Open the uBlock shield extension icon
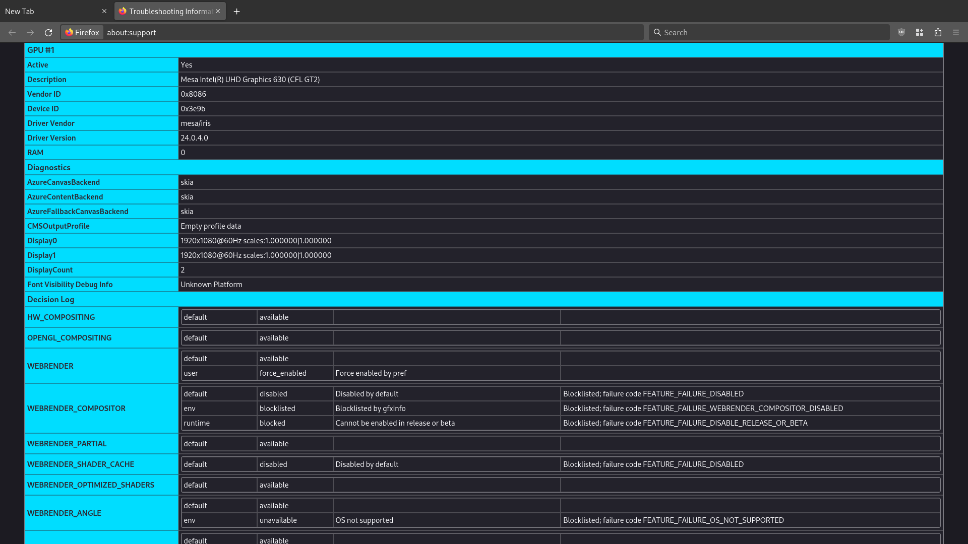968x544 pixels. tap(901, 32)
